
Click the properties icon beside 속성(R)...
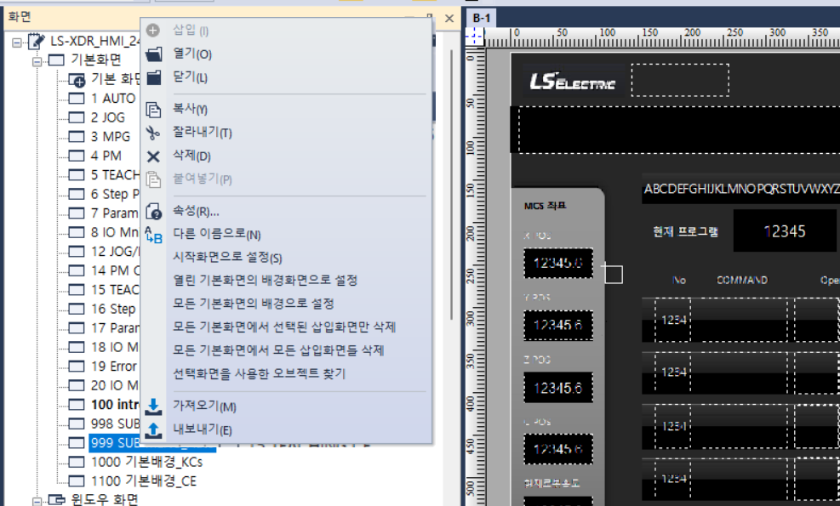point(153,212)
